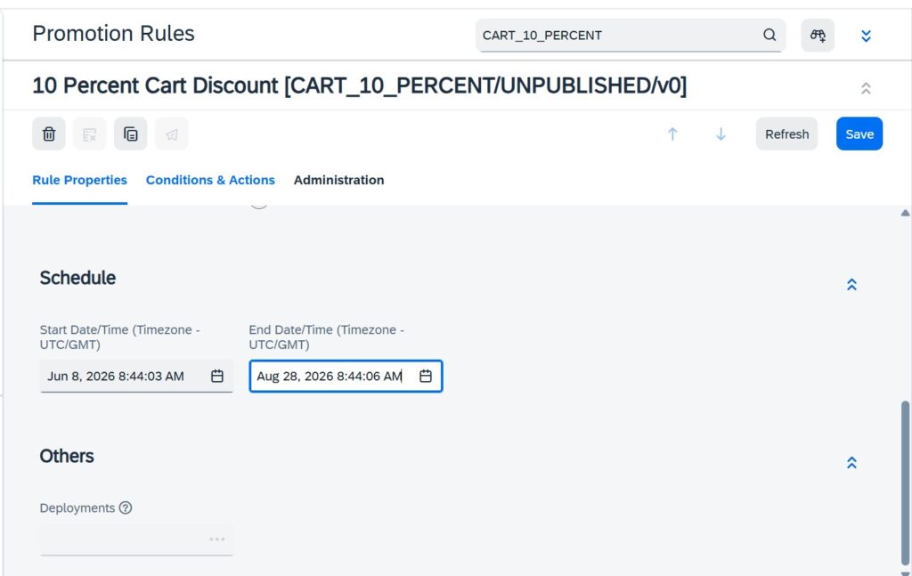Click the Refresh button

pyautogui.click(x=786, y=134)
